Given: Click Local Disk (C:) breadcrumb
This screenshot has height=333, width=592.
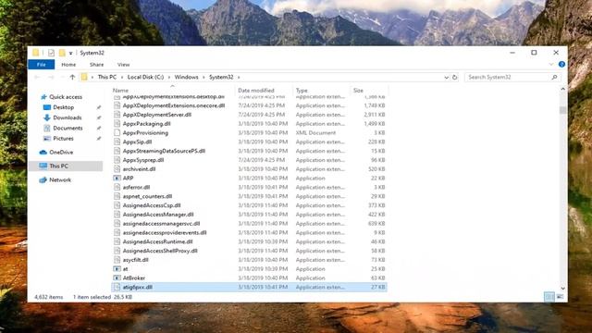Looking at the screenshot, I should point(145,77).
